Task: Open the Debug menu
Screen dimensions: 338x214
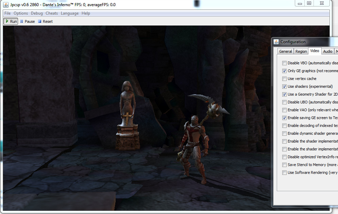Action: tap(37, 13)
